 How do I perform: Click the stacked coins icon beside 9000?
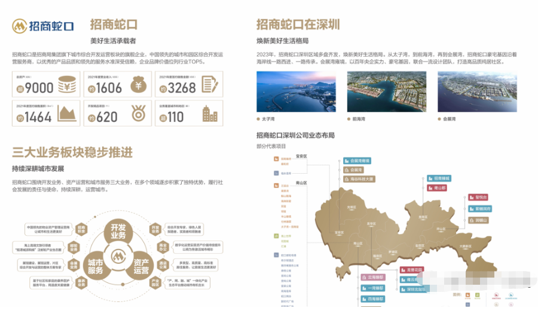(x=66, y=85)
